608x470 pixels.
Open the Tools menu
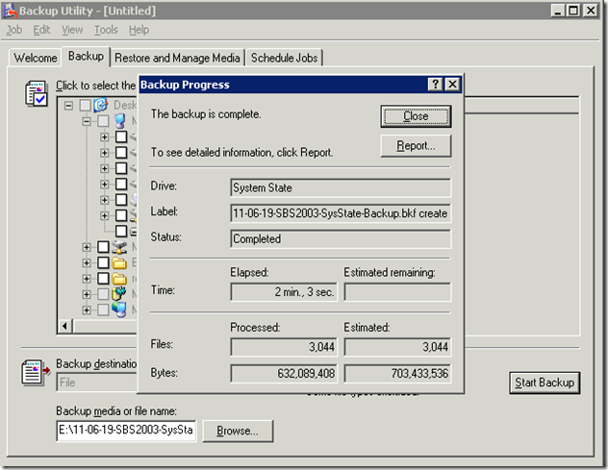coord(106,30)
